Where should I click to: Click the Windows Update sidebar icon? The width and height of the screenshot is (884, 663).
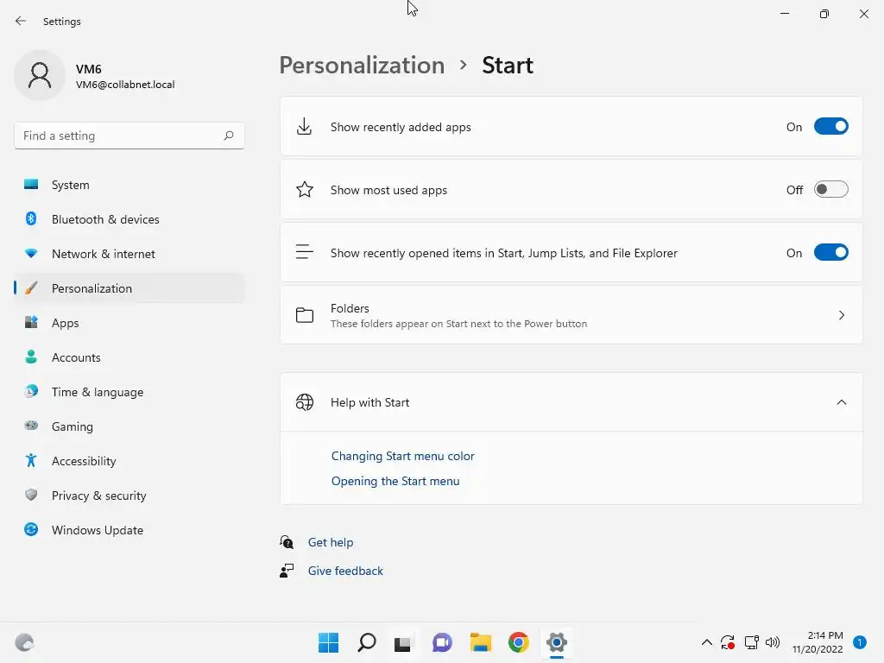(31, 530)
